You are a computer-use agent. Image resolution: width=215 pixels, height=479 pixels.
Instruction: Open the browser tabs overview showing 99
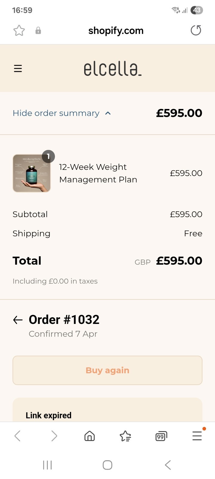pos(161,436)
